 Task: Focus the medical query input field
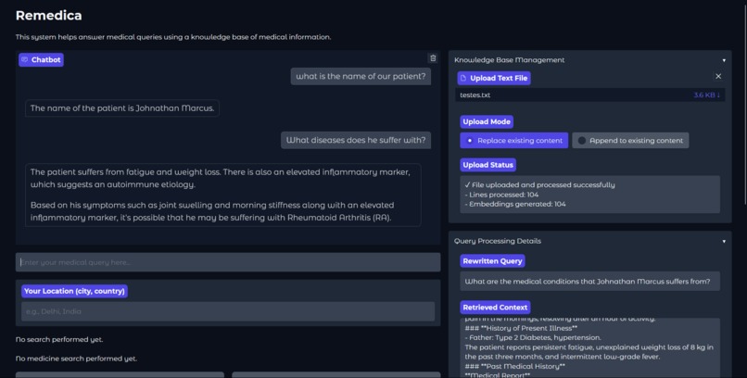click(228, 262)
